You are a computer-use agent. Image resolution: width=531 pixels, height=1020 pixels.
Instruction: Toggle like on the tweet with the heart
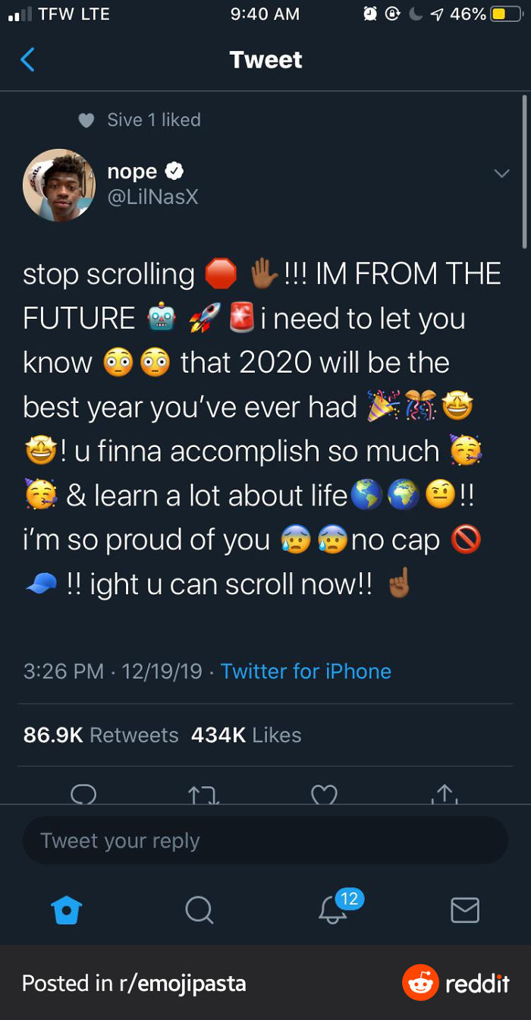click(x=325, y=795)
